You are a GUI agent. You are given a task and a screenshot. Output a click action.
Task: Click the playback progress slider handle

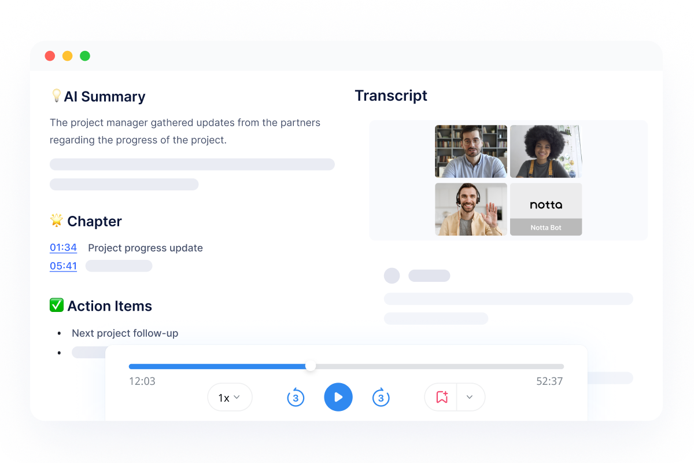click(311, 366)
